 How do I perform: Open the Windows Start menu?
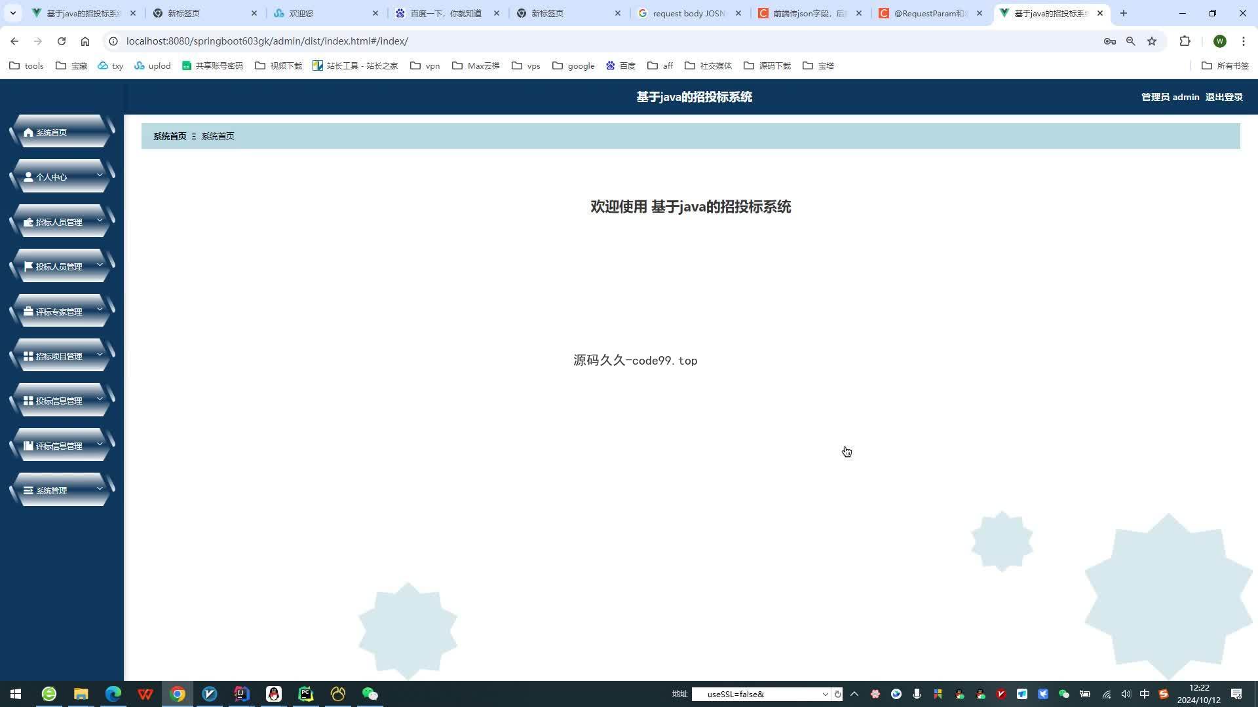point(16,694)
